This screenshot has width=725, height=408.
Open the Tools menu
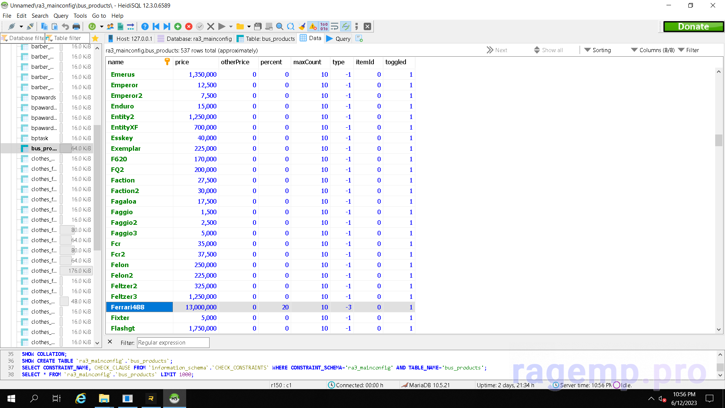tap(80, 15)
